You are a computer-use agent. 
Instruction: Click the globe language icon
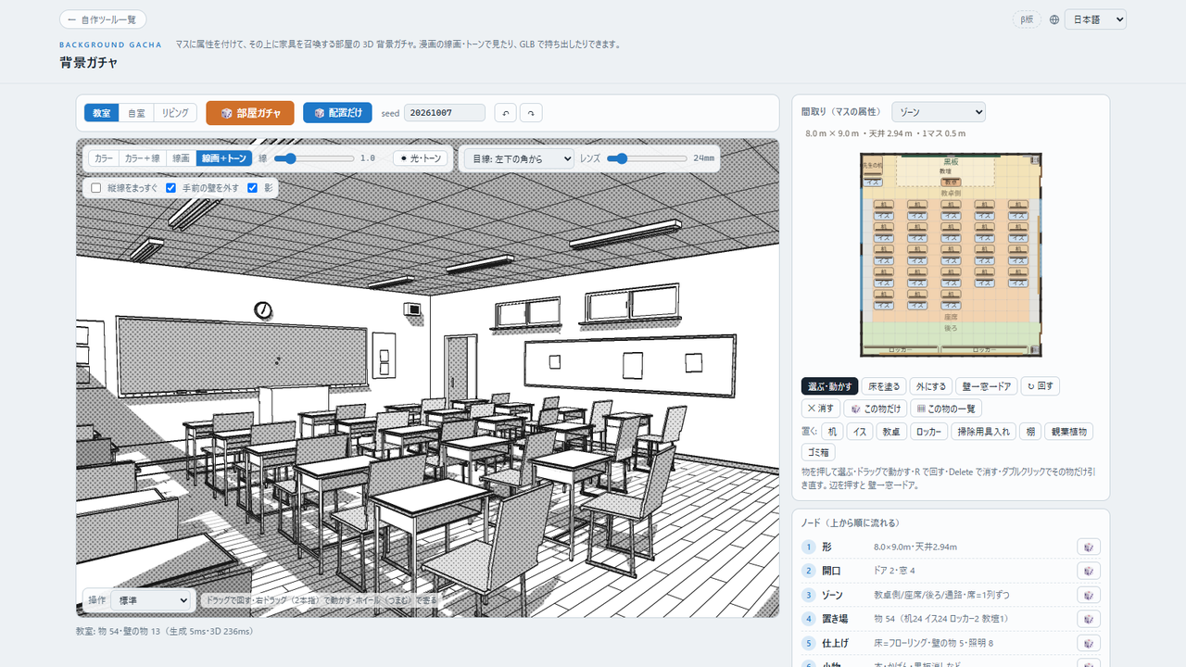pyautogui.click(x=1054, y=19)
